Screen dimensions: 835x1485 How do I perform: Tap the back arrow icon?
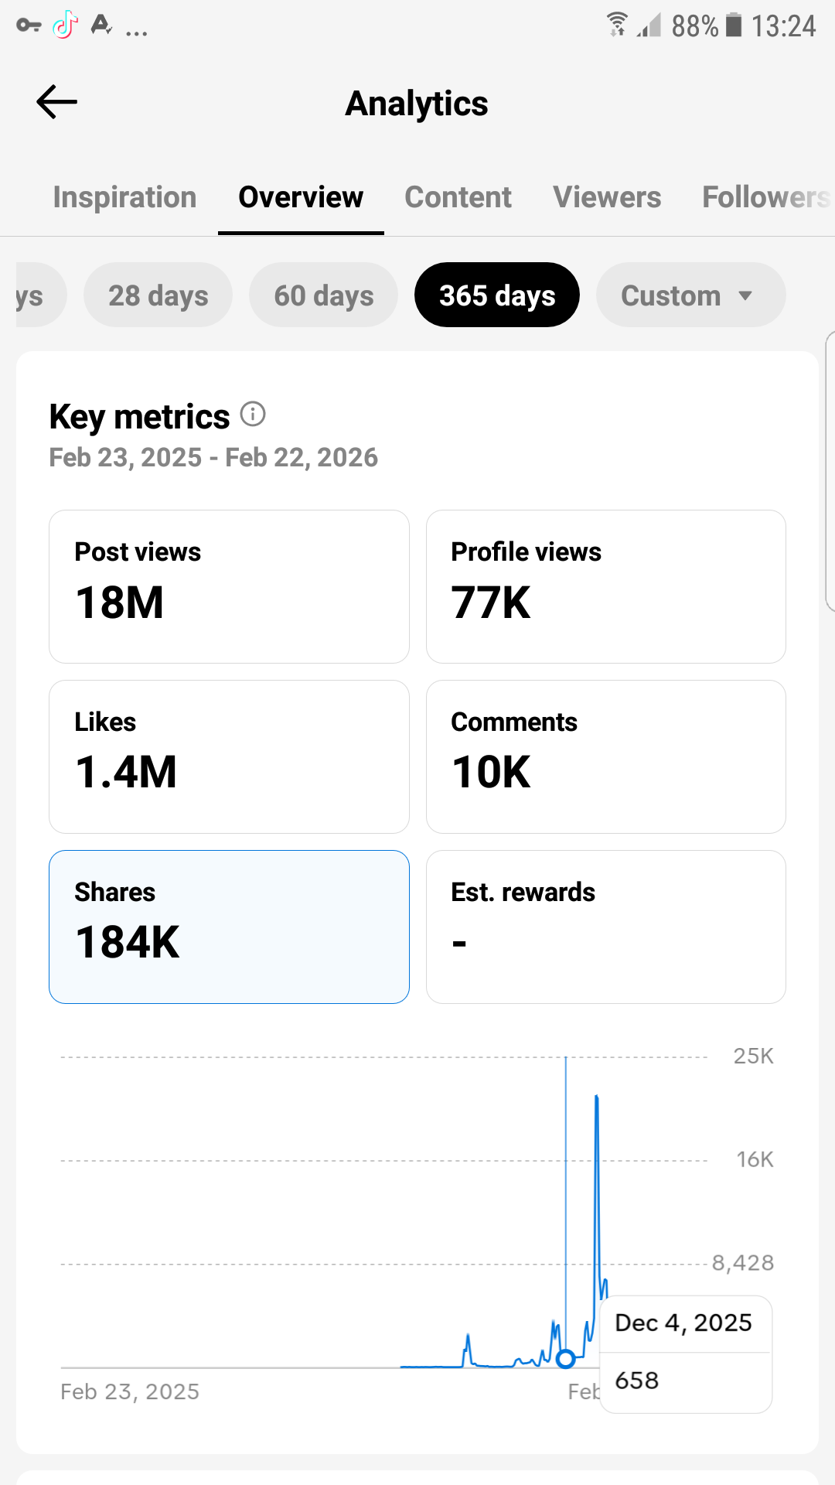[x=57, y=102]
